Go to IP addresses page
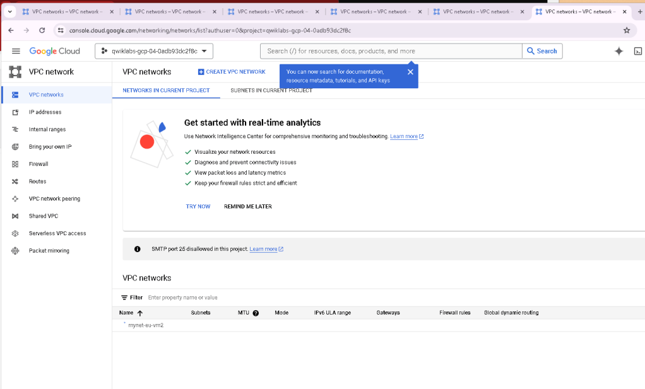This screenshot has width=645, height=389. [x=45, y=112]
